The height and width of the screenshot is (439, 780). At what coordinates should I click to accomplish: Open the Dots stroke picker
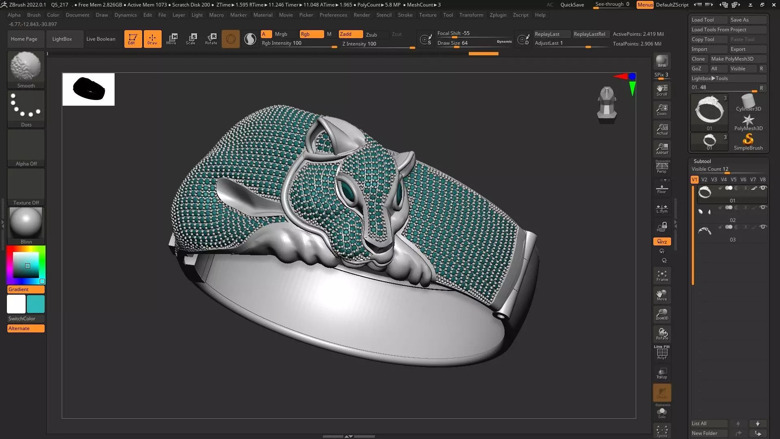[26, 109]
